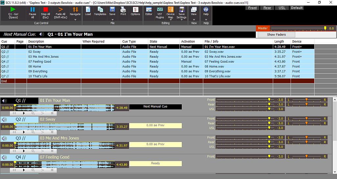Screen dimensions: 337x179
Task: Select the Rear output tab
Action: point(267,8)
